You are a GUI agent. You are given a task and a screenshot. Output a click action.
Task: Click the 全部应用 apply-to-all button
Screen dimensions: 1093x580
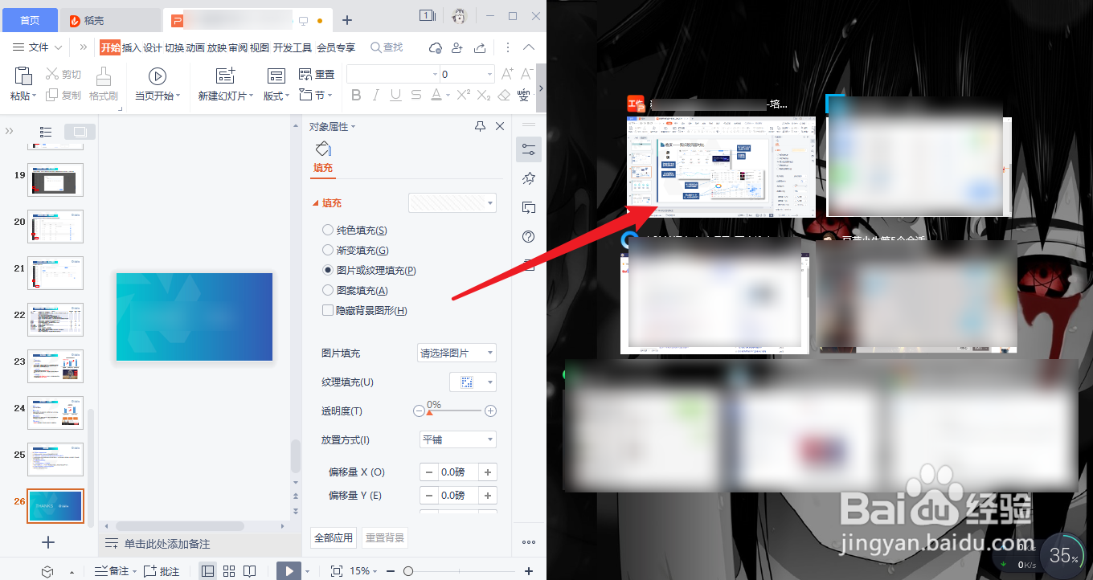(333, 537)
